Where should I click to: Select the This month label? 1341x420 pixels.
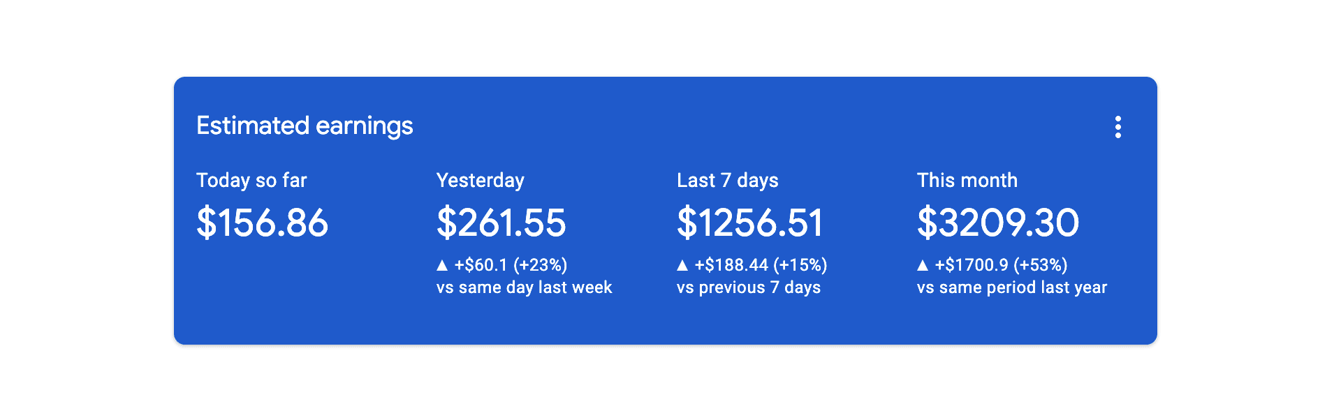coord(967,181)
